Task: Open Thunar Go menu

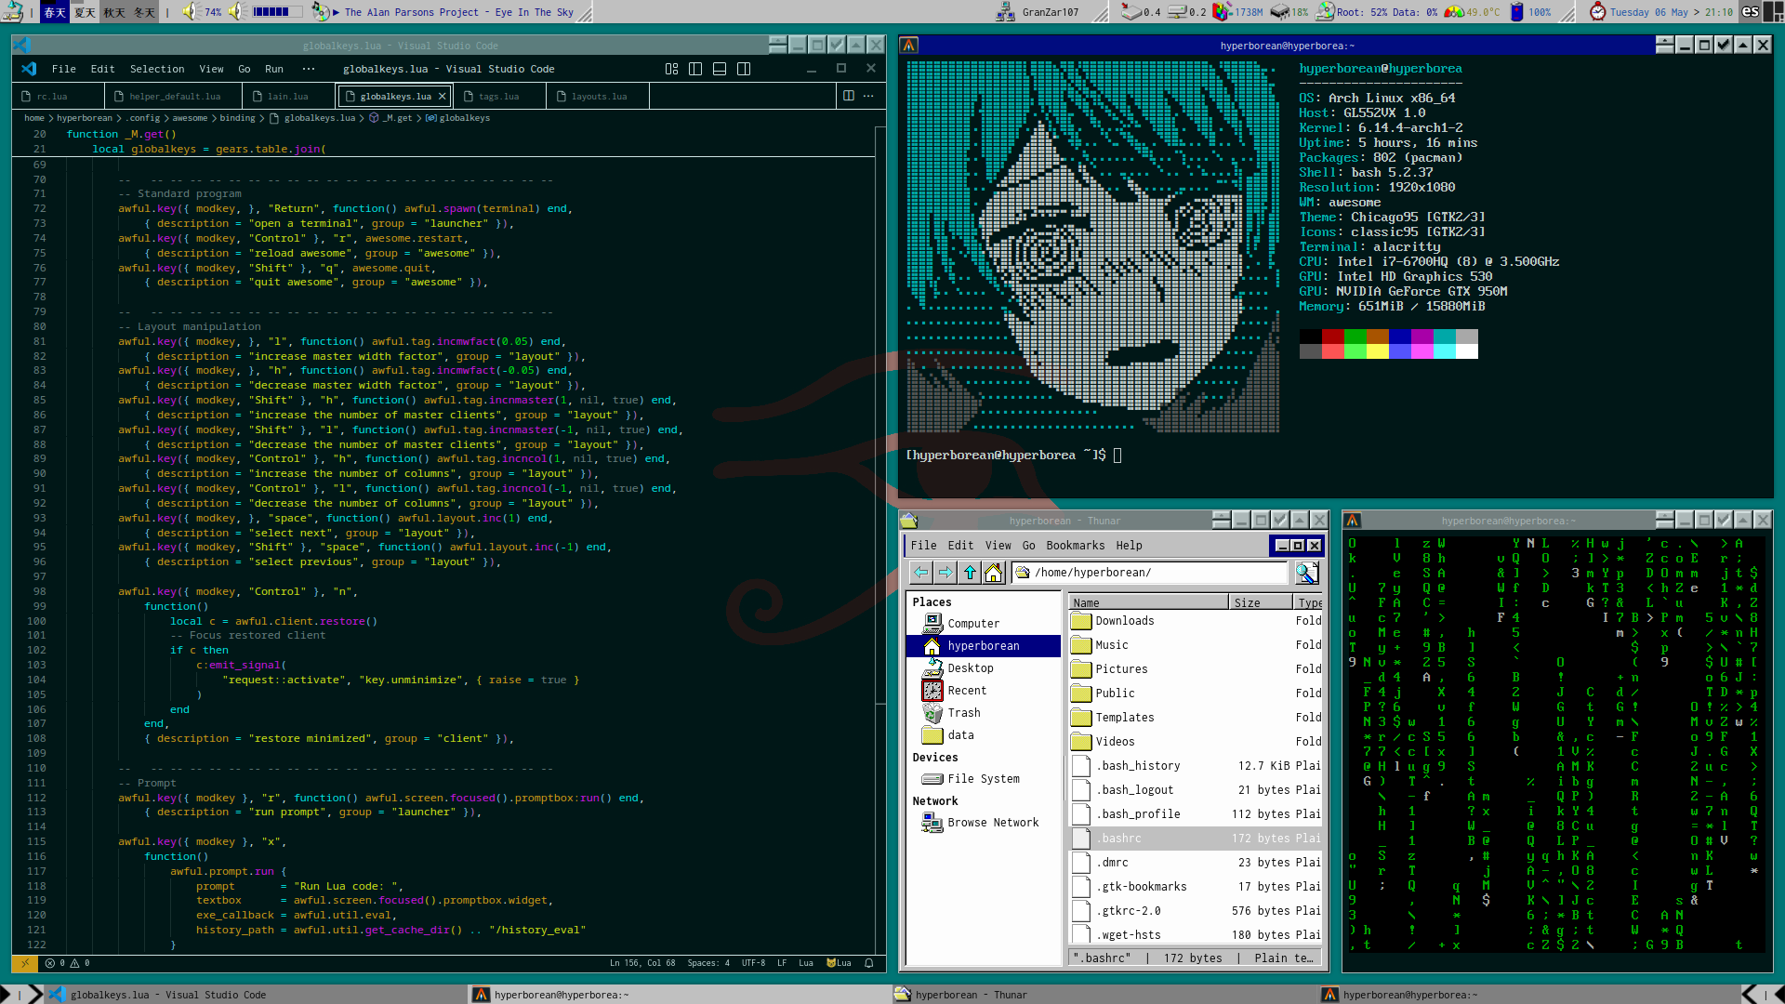Action: pos(1029,546)
